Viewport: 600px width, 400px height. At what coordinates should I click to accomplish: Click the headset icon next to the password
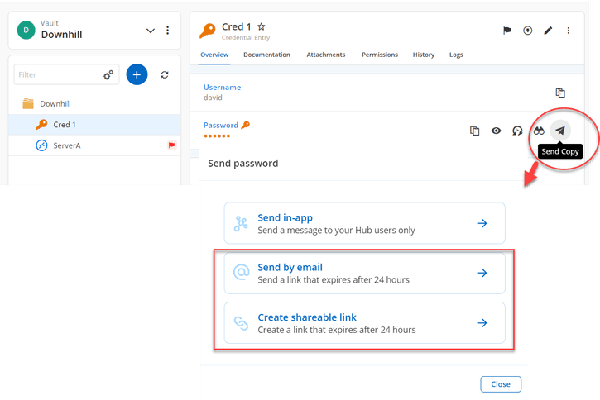tap(517, 131)
